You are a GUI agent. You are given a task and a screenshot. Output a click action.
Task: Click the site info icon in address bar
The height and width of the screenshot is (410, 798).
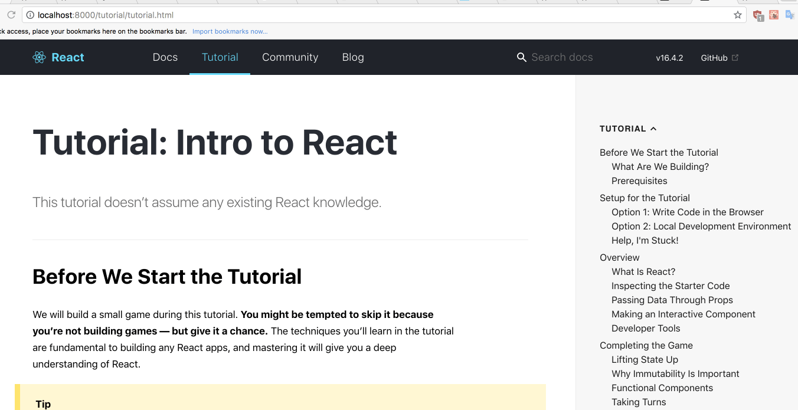[30, 15]
